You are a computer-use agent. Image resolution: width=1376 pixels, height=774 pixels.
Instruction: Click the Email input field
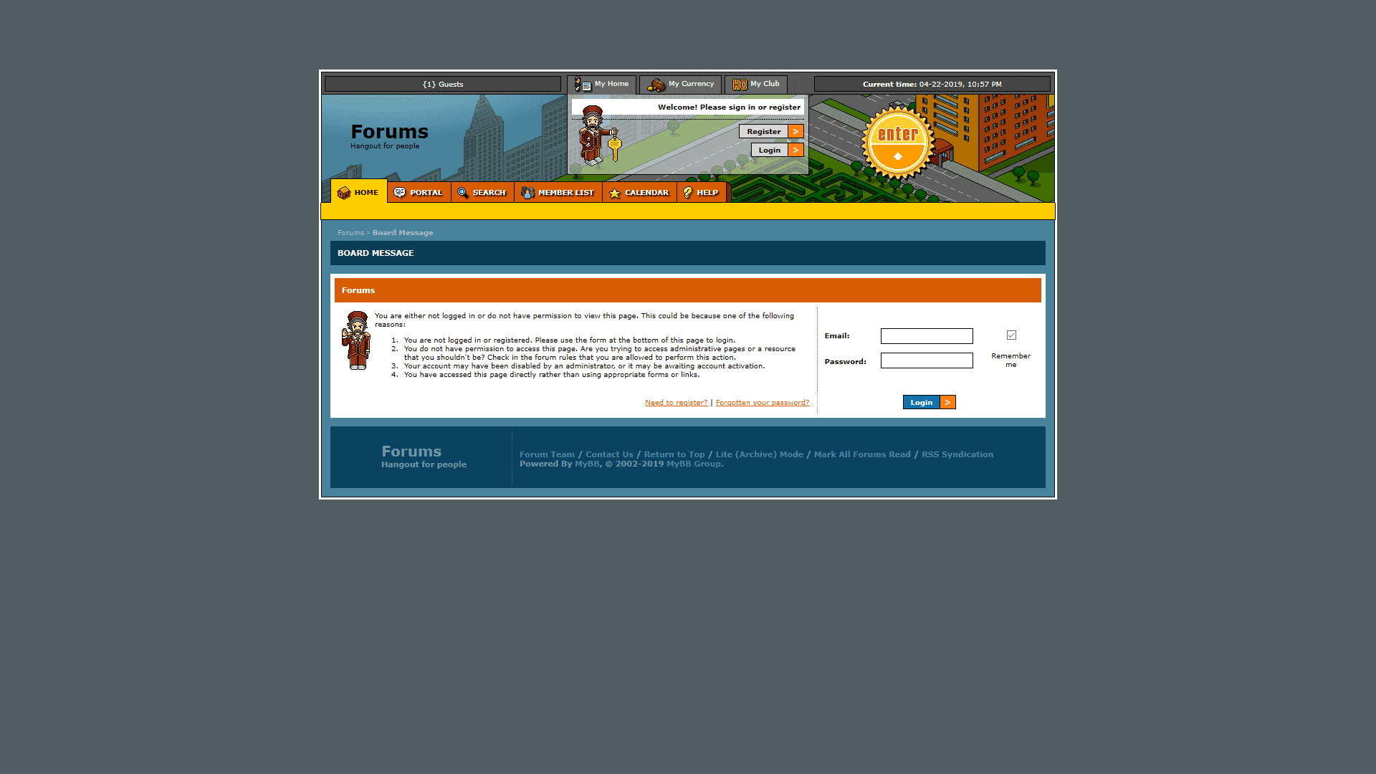point(927,335)
